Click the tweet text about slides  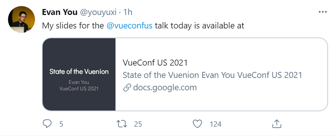[x=143, y=25]
